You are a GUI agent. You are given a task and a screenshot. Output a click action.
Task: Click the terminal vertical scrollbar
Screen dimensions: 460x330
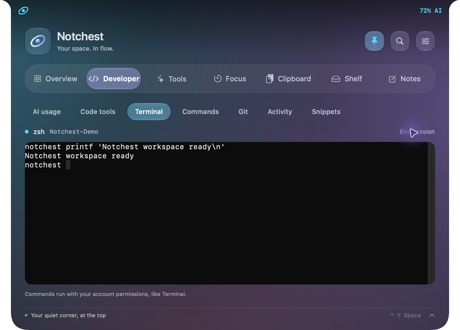coord(431,213)
